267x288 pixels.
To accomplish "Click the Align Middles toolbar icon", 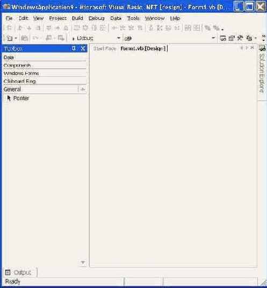I will [57, 28].
